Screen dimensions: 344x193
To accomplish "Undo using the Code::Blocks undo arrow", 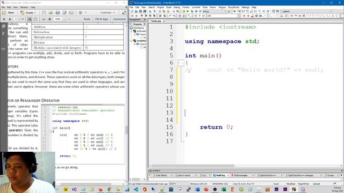I will tap(150, 11).
